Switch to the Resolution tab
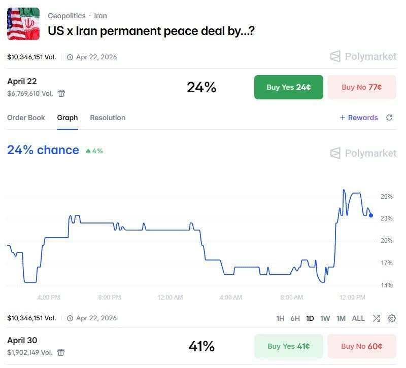Image resolution: width=406 pixels, height=368 pixels. 108,118
